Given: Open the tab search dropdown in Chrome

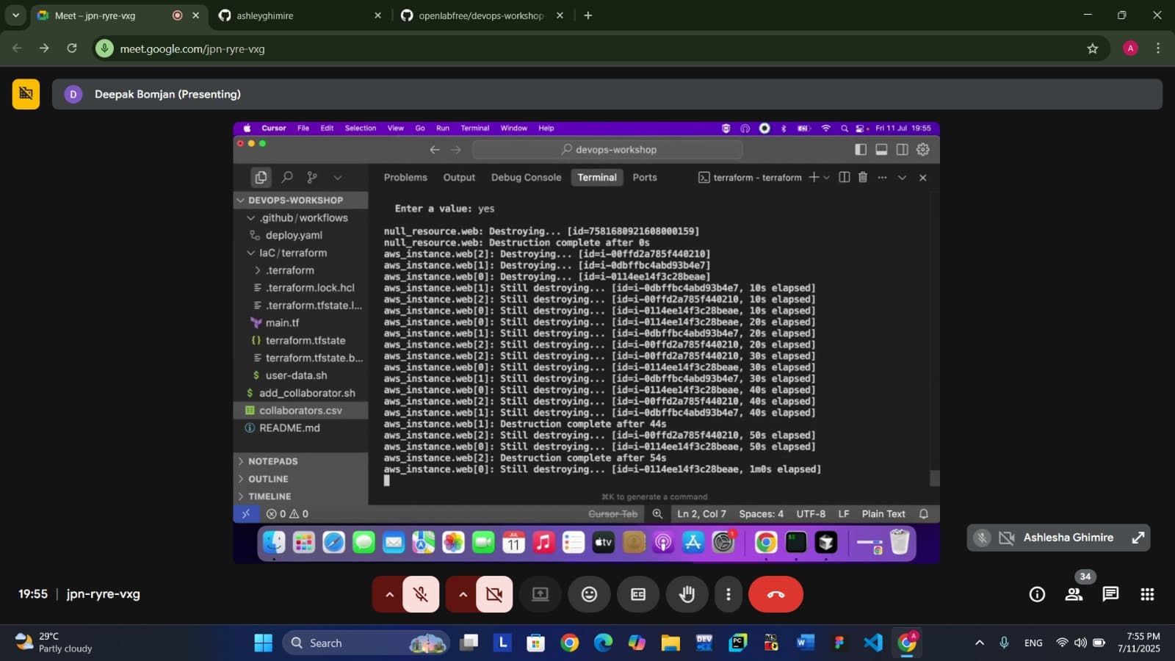Looking at the screenshot, I should (x=15, y=15).
